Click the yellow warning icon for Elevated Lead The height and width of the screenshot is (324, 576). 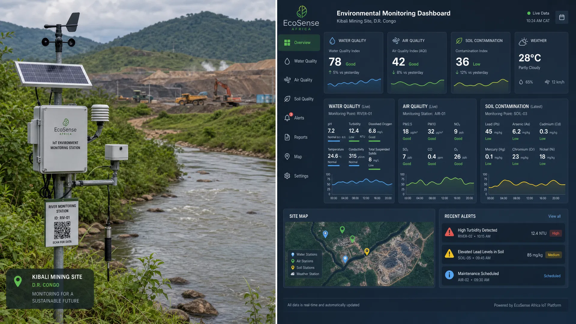point(449,254)
